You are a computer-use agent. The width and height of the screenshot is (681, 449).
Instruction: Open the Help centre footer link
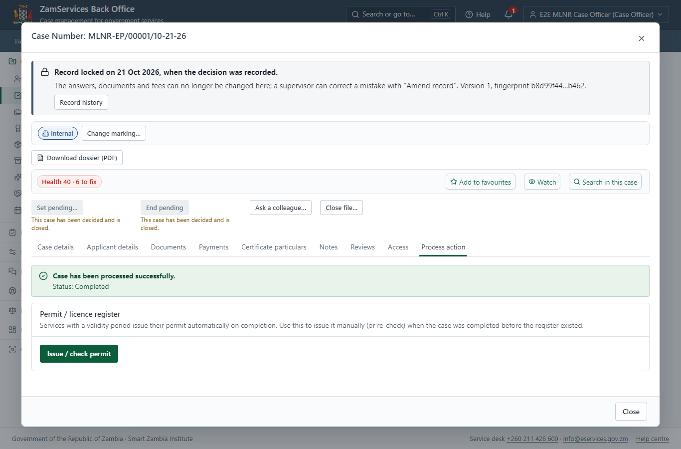[653, 439]
